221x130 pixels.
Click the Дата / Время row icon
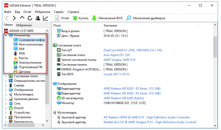59,36
